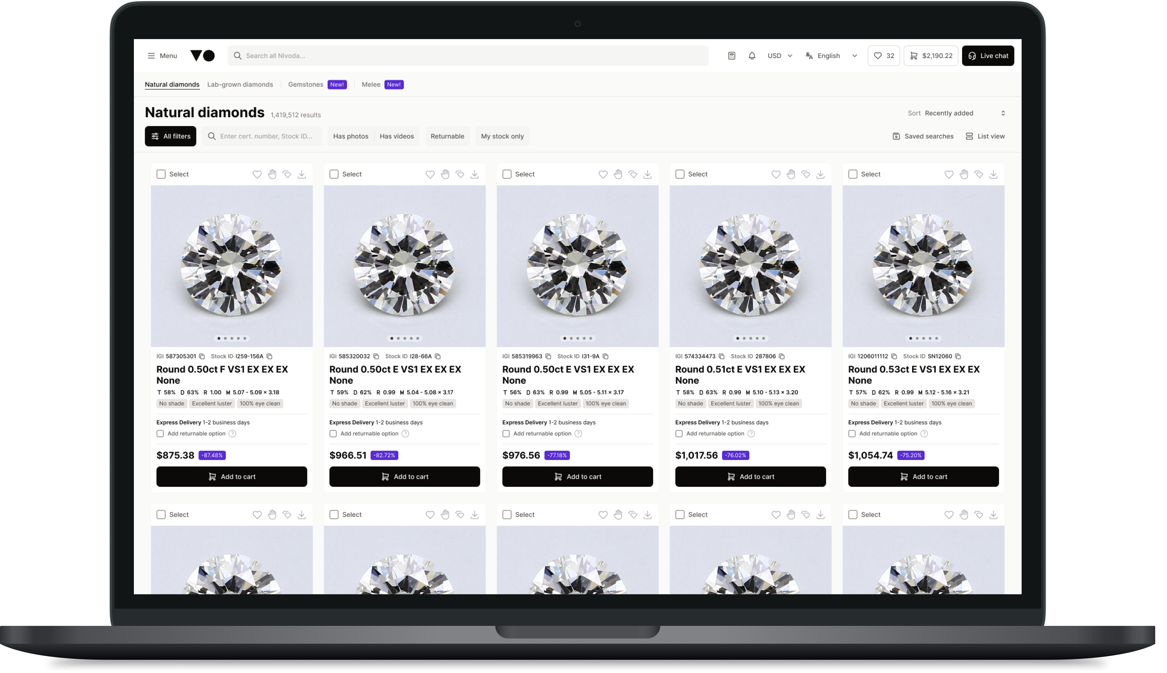Add the $1,017.56 diamond to cart

tap(750, 476)
